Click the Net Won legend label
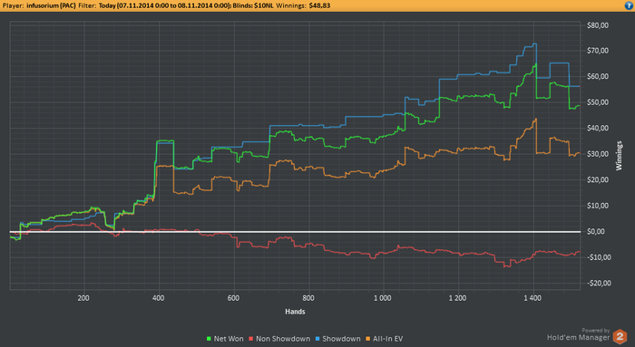The height and width of the screenshot is (347, 635). [x=229, y=339]
